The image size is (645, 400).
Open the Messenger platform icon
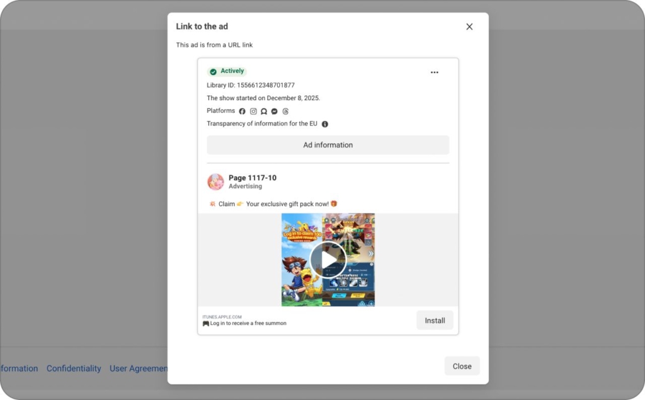274,111
